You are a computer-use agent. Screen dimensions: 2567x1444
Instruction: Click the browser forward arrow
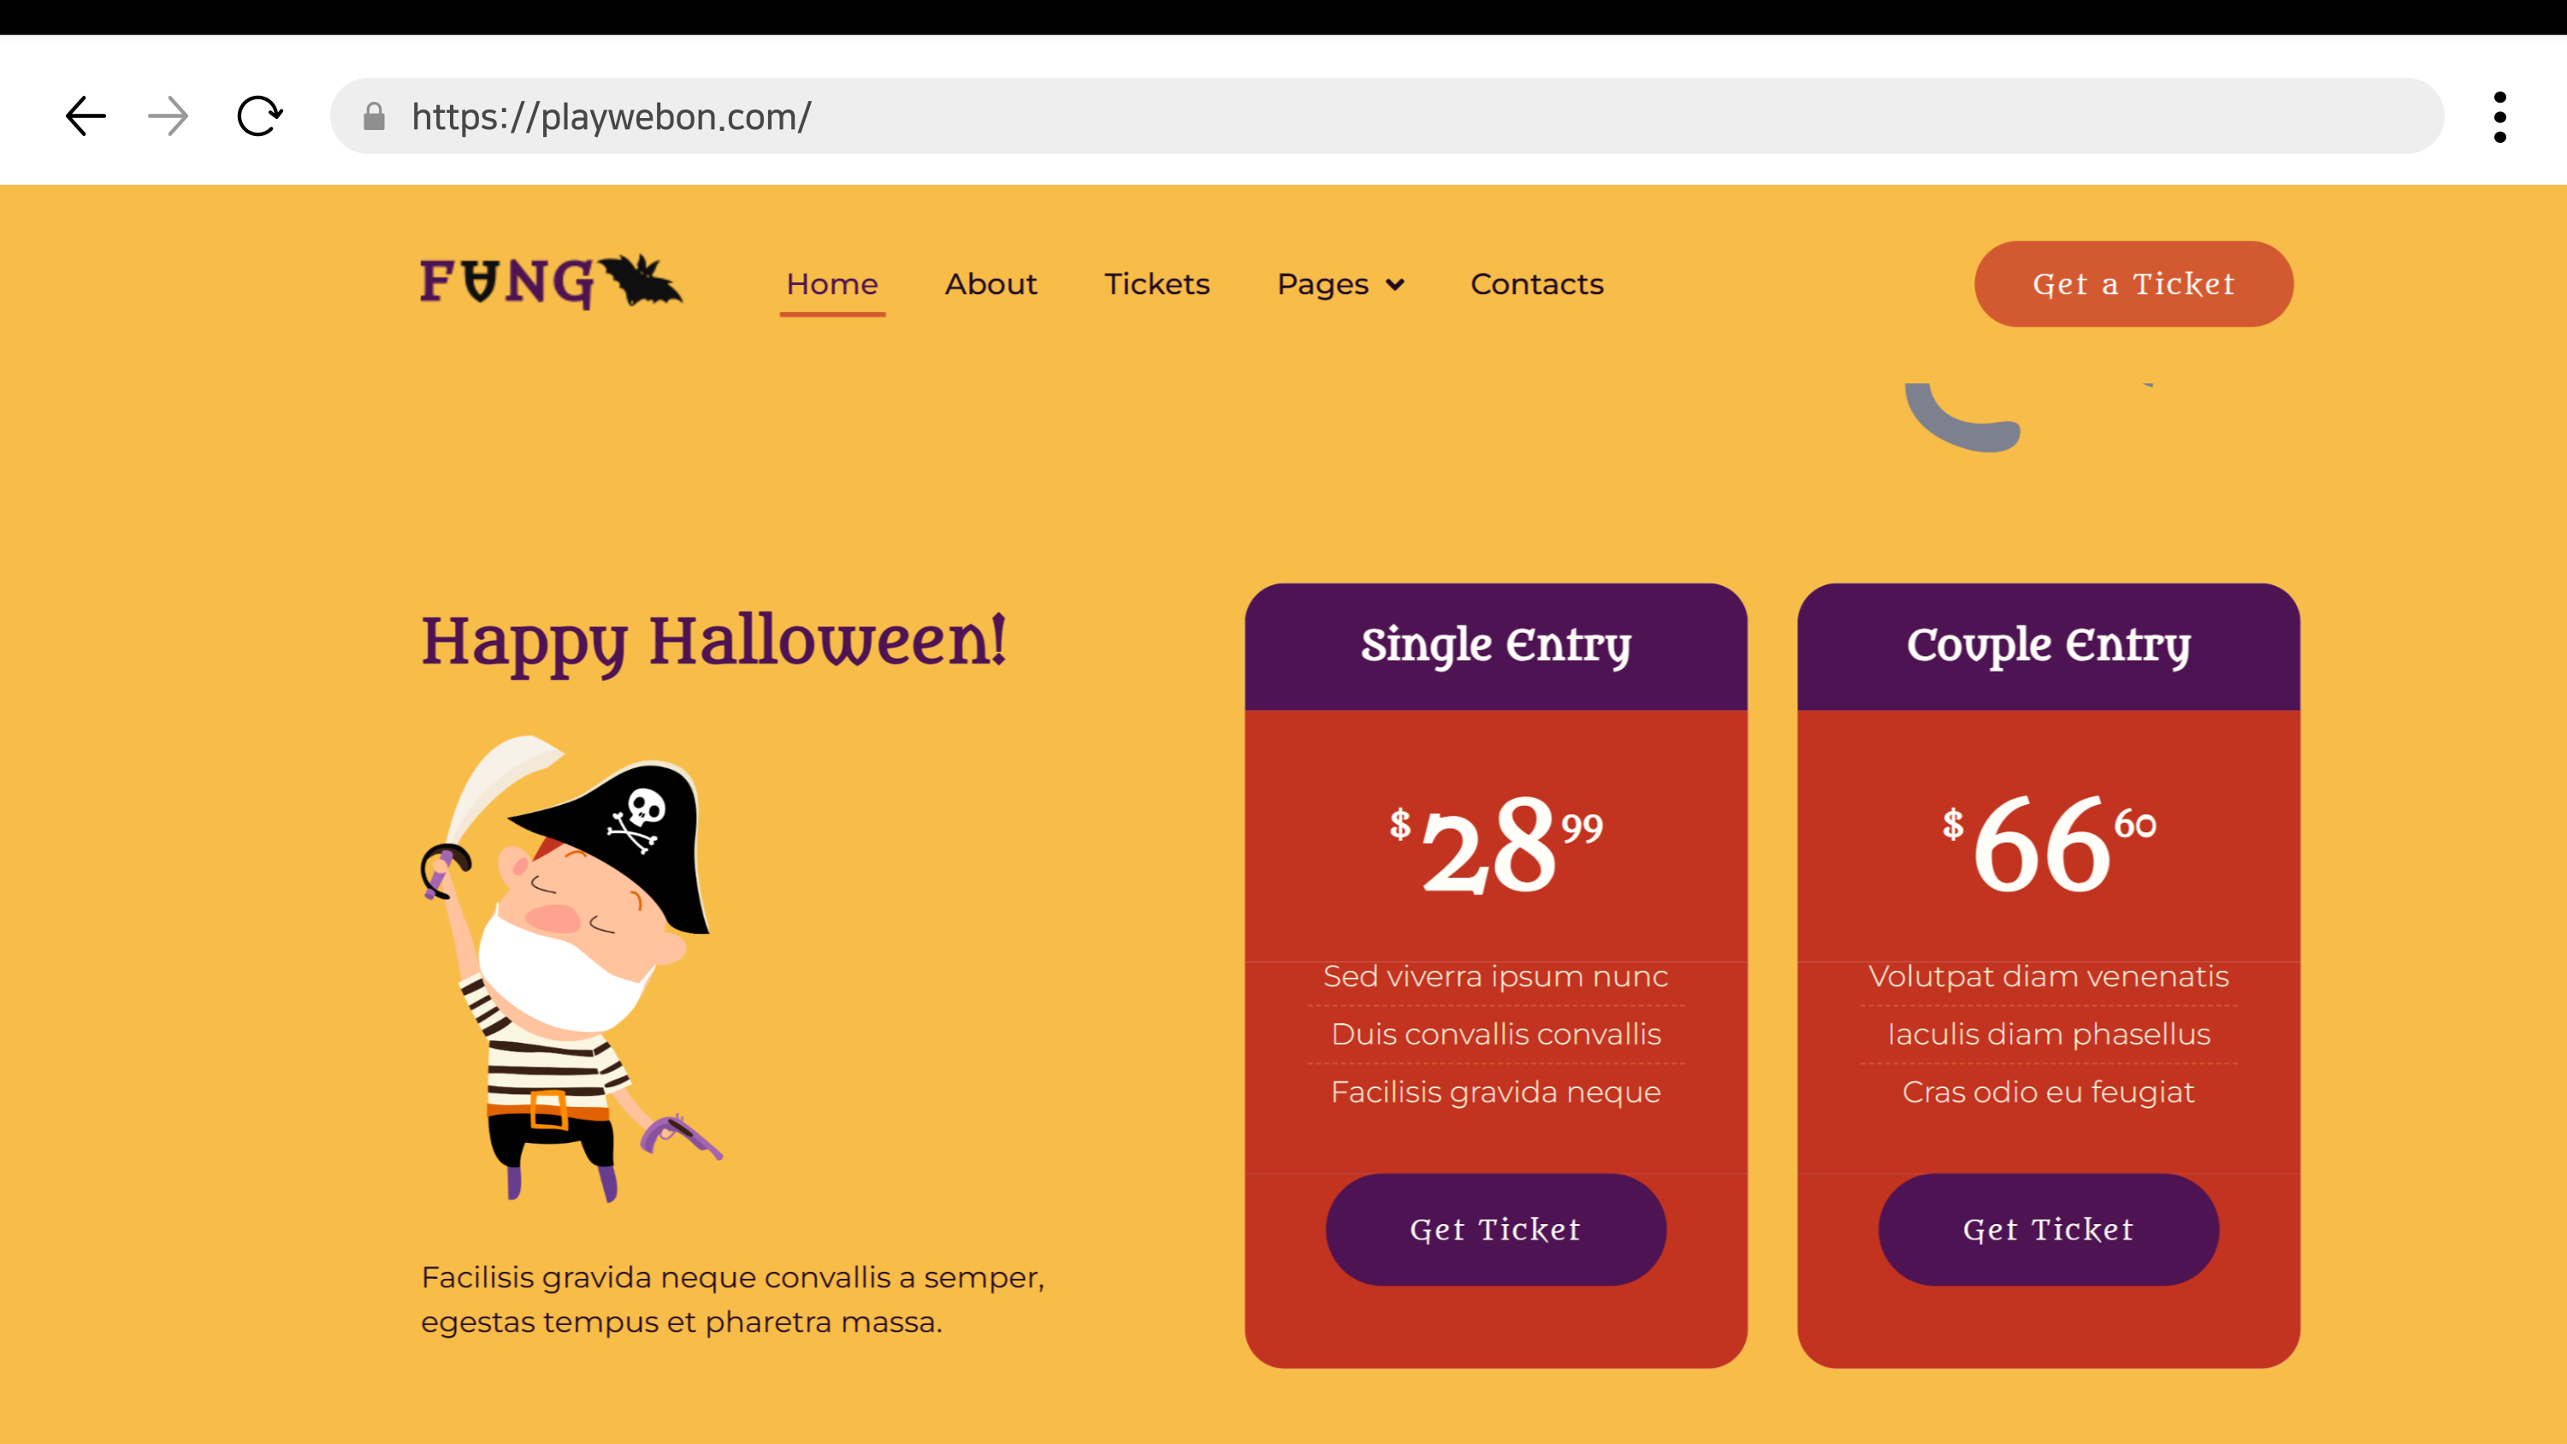[x=169, y=116]
